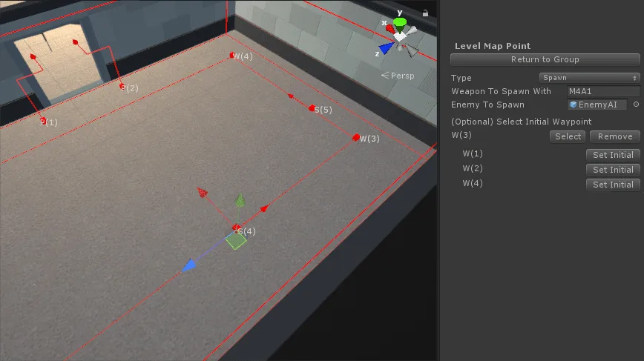
Task: Toggle the scene gizmo lock icon
Action: coord(426,13)
